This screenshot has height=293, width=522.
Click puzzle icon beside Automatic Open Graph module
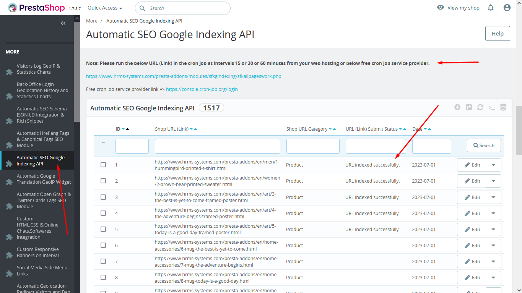coord(10,206)
